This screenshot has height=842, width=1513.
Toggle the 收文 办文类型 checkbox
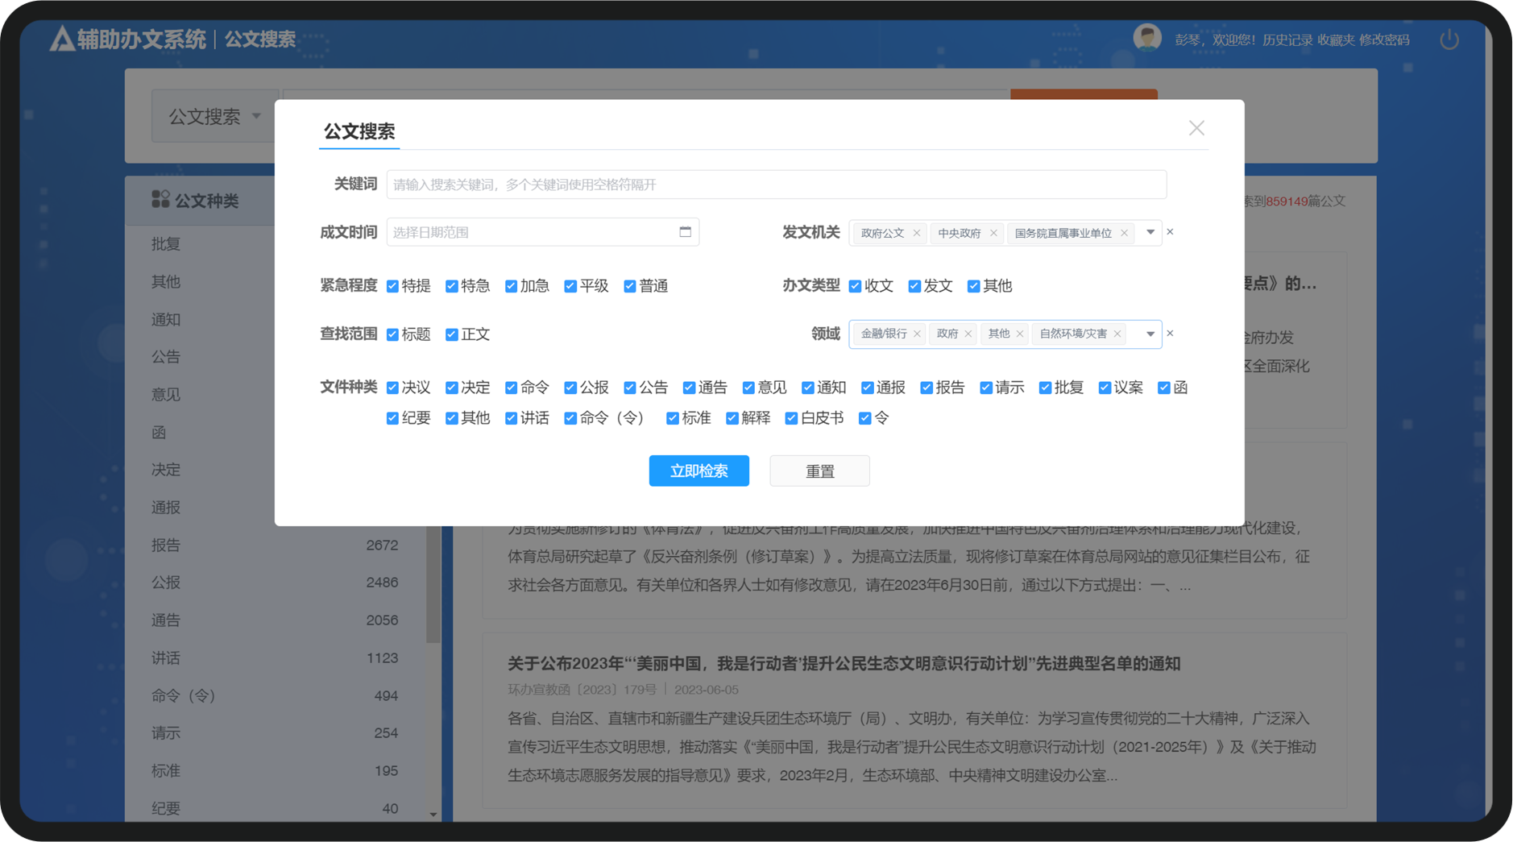[856, 286]
